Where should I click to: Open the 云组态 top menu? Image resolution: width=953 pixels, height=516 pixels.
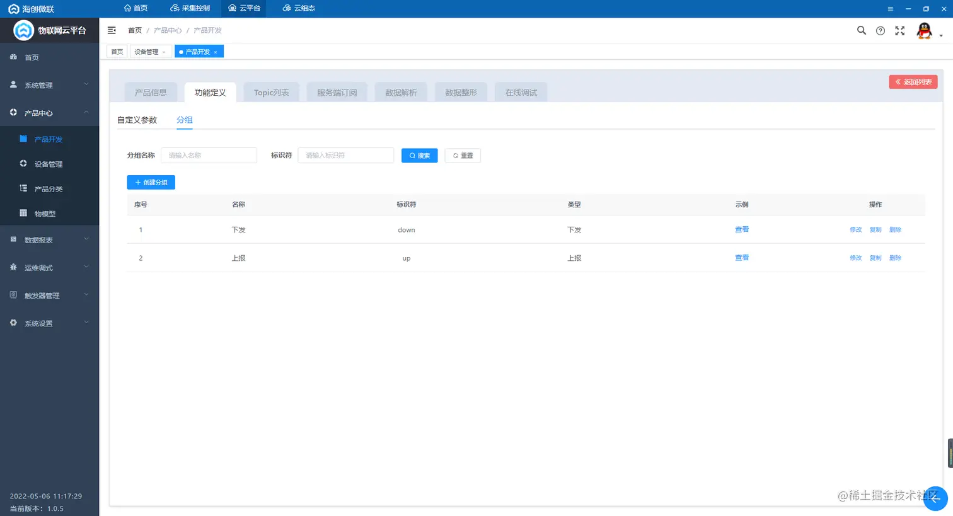click(299, 8)
